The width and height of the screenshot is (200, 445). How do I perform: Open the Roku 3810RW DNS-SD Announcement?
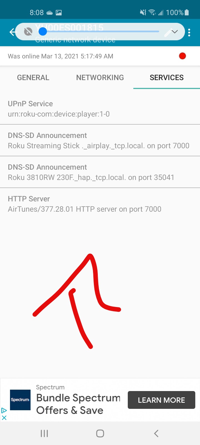click(100, 172)
